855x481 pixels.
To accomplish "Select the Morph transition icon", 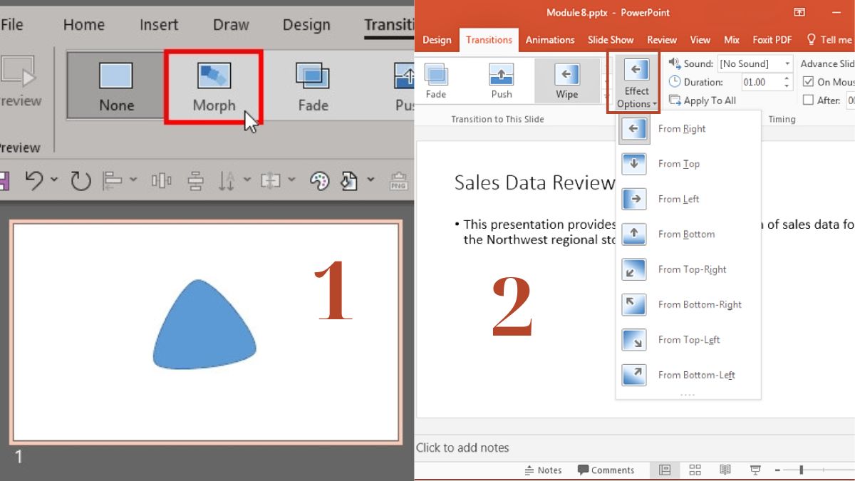I will [214, 86].
